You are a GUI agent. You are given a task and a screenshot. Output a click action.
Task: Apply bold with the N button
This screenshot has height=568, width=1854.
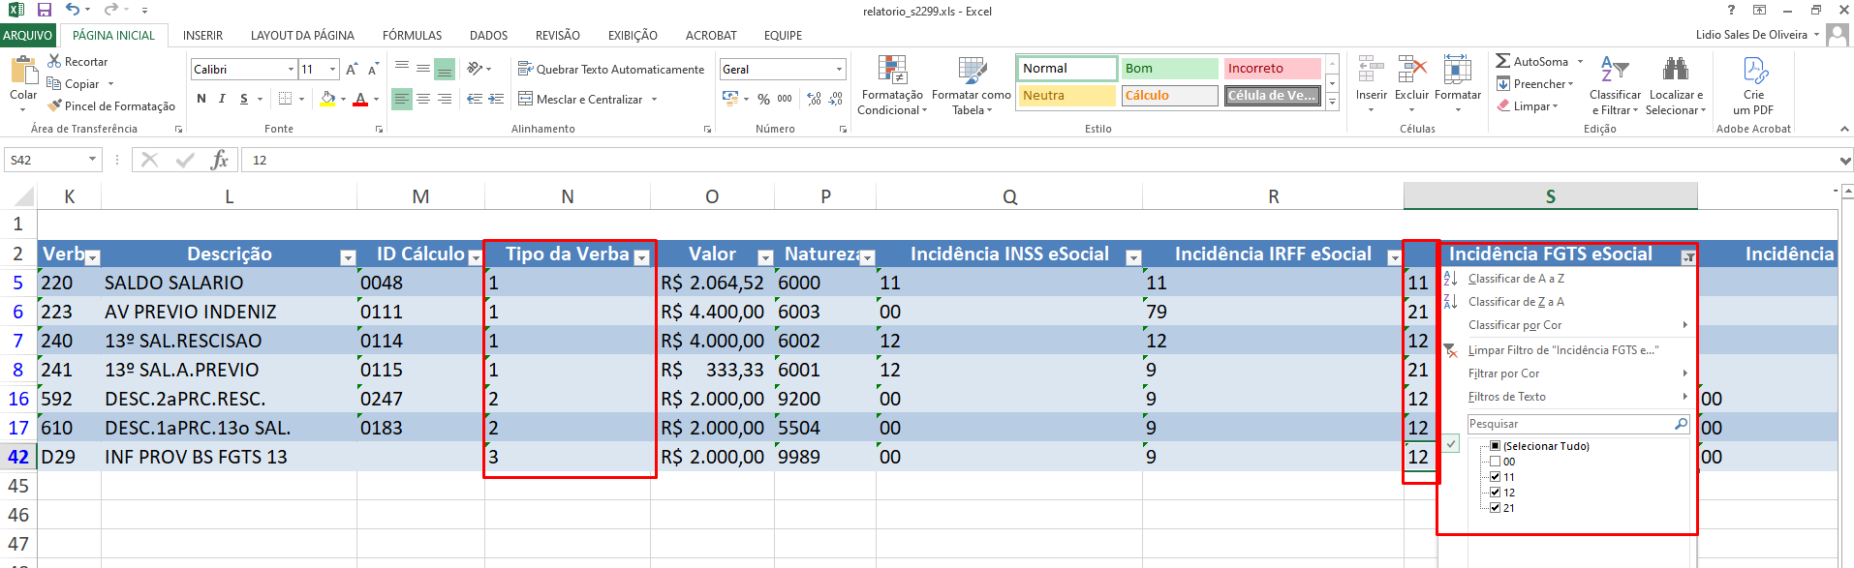tap(201, 99)
